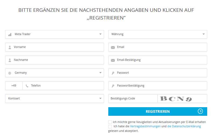Focus the Passwort input field
This screenshot has height=138, width=215.
(x=158, y=73)
